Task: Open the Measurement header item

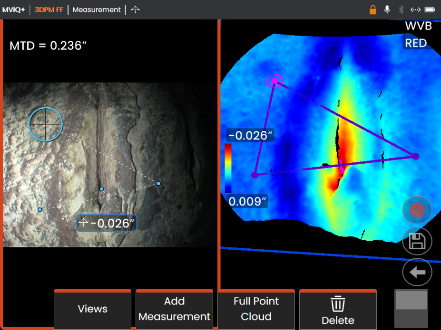Action: pyautogui.click(x=97, y=9)
